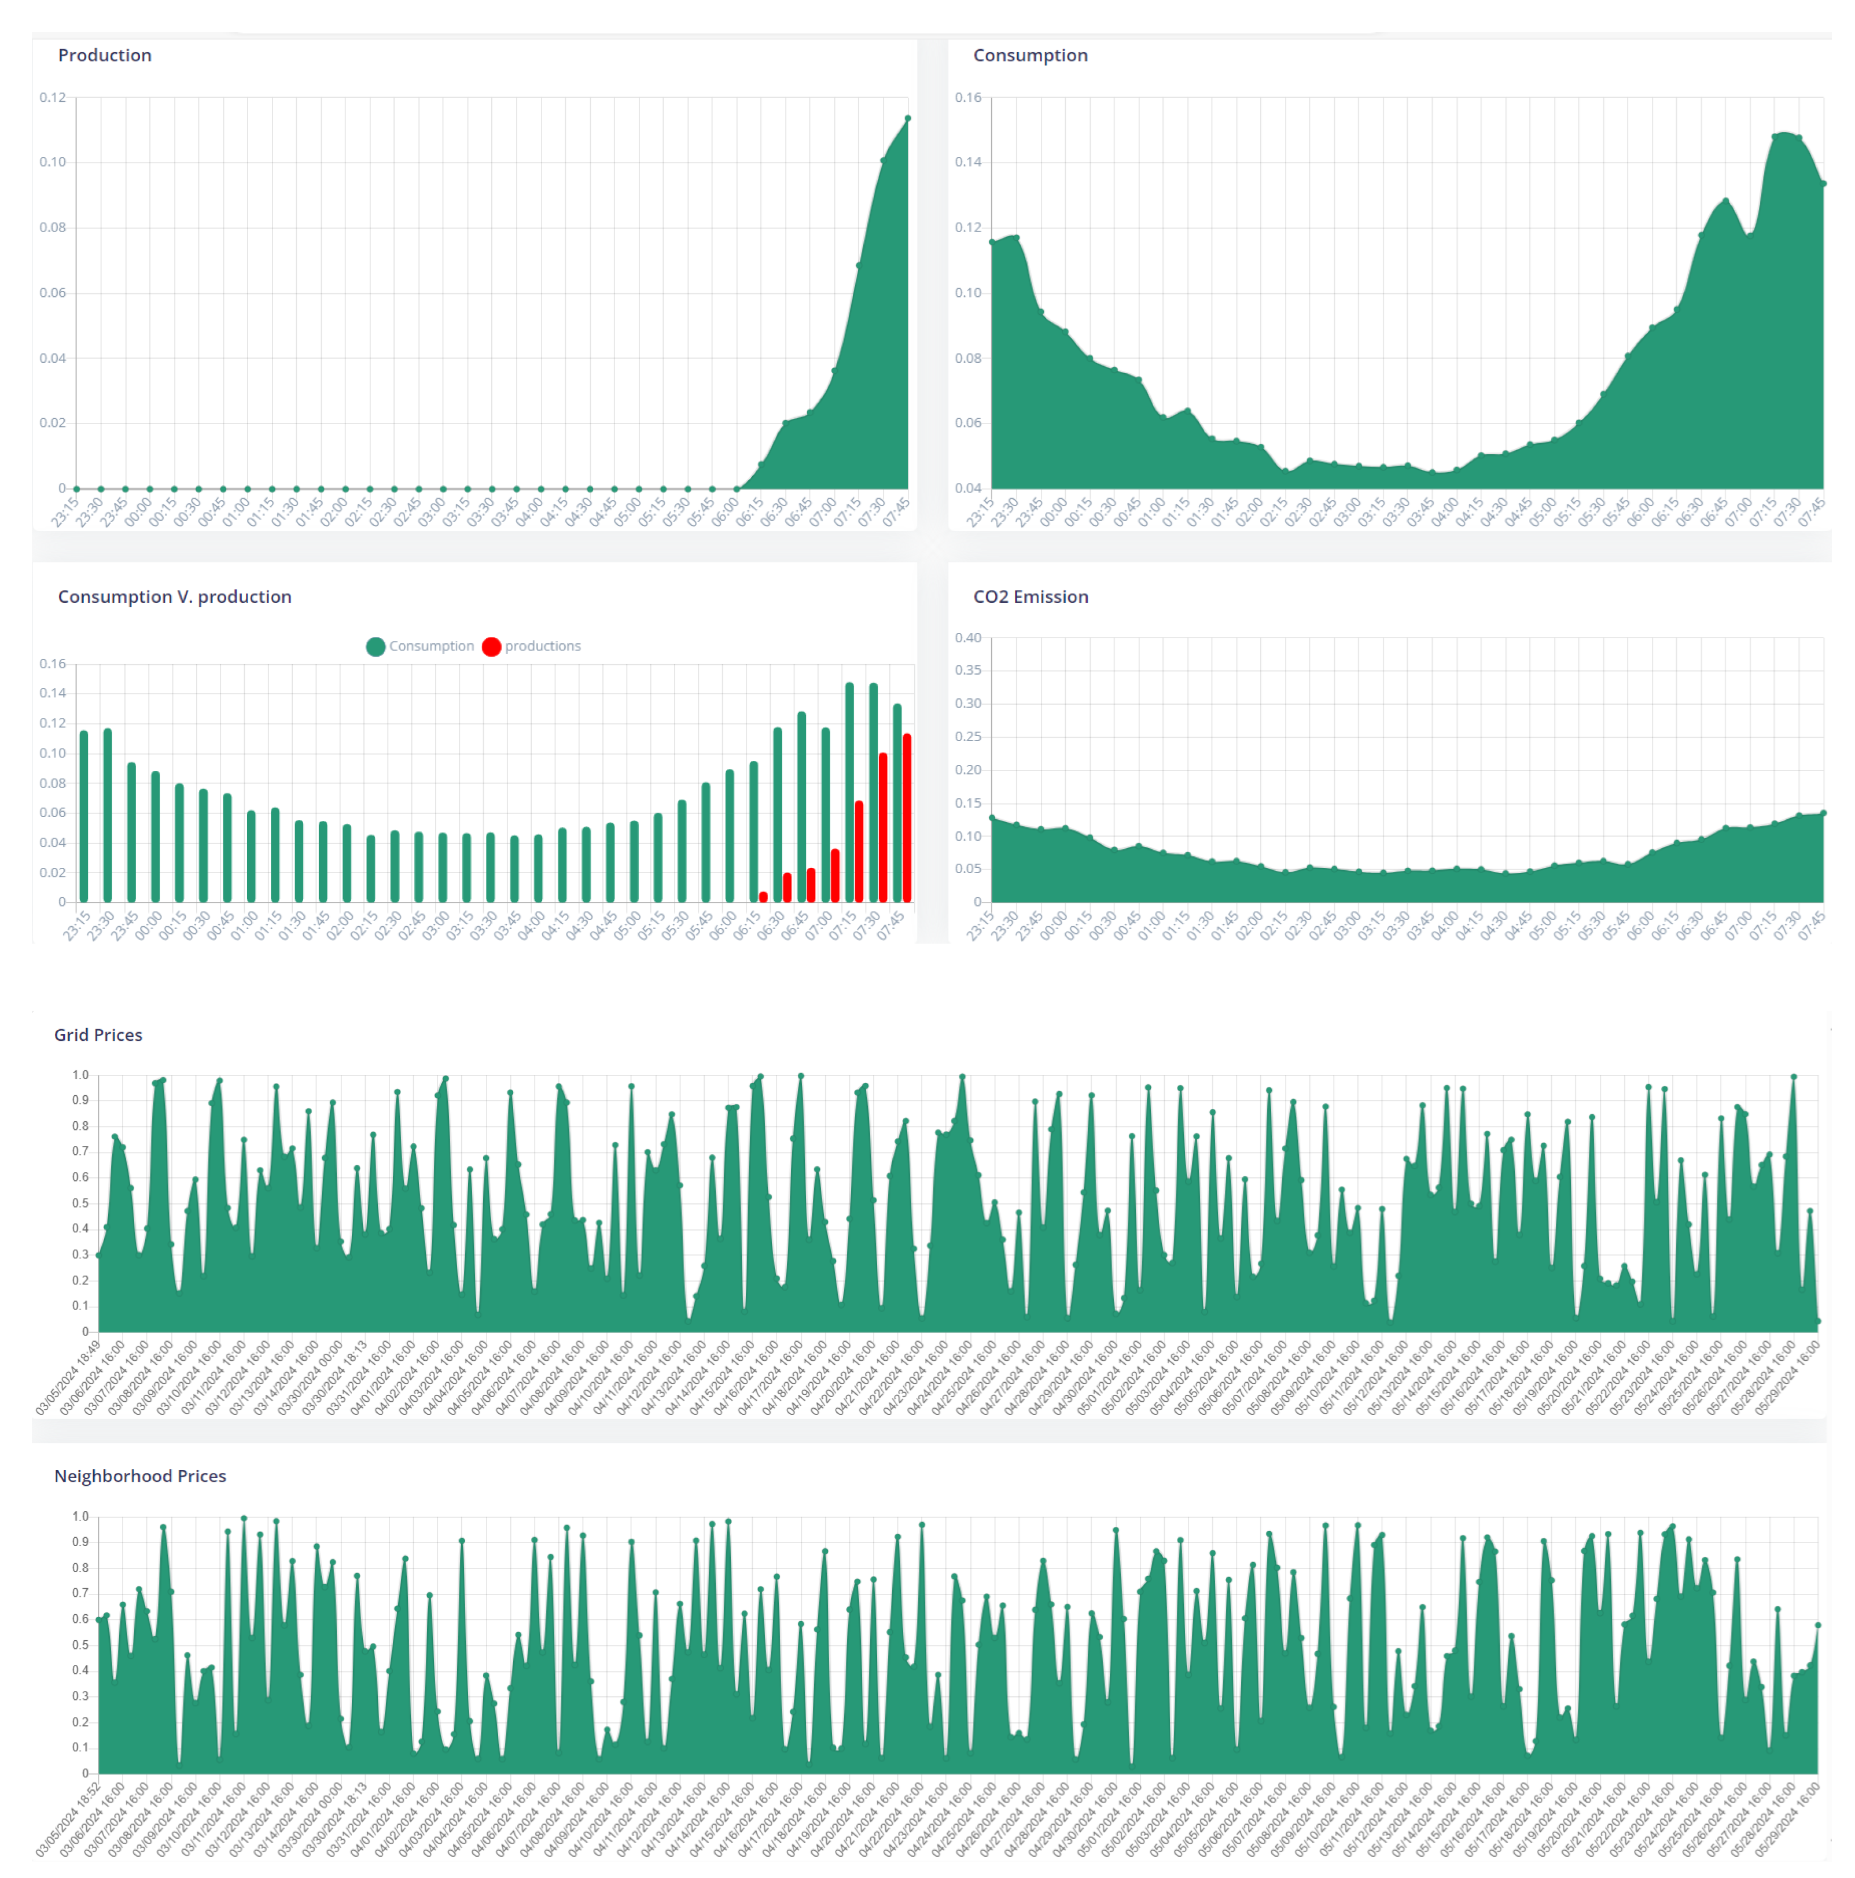Click the 0.14 y-axis value in Consumption area chart

coord(967,163)
